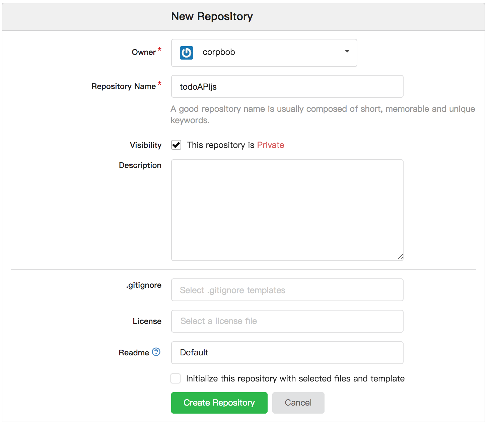Uncheck the private repository Visibility checkbox
Image resolution: width=495 pixels, height=431 pixels.
click(176, 145)
